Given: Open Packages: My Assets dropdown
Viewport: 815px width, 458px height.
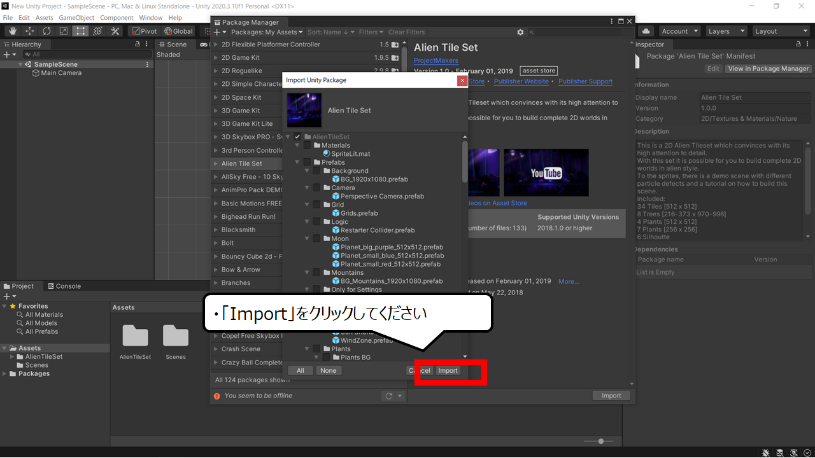Looking at the screenshot, I should click(267, 32).
